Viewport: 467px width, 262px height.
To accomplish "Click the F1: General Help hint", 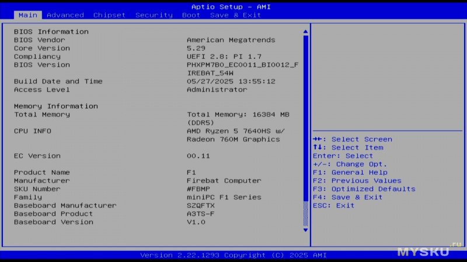I will click(350, 172).
